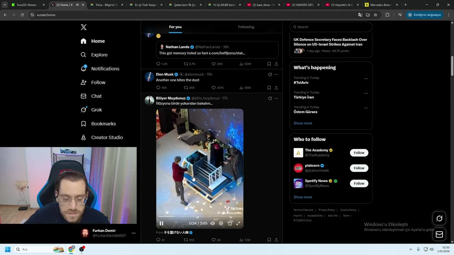This screenshot has height=255, width=454.
Task: Open video settings gear
Action: point(221,223)
